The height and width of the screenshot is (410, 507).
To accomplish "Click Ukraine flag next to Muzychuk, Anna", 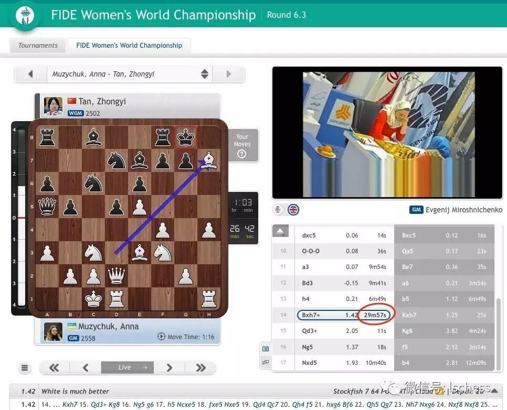I will point(72,326).
